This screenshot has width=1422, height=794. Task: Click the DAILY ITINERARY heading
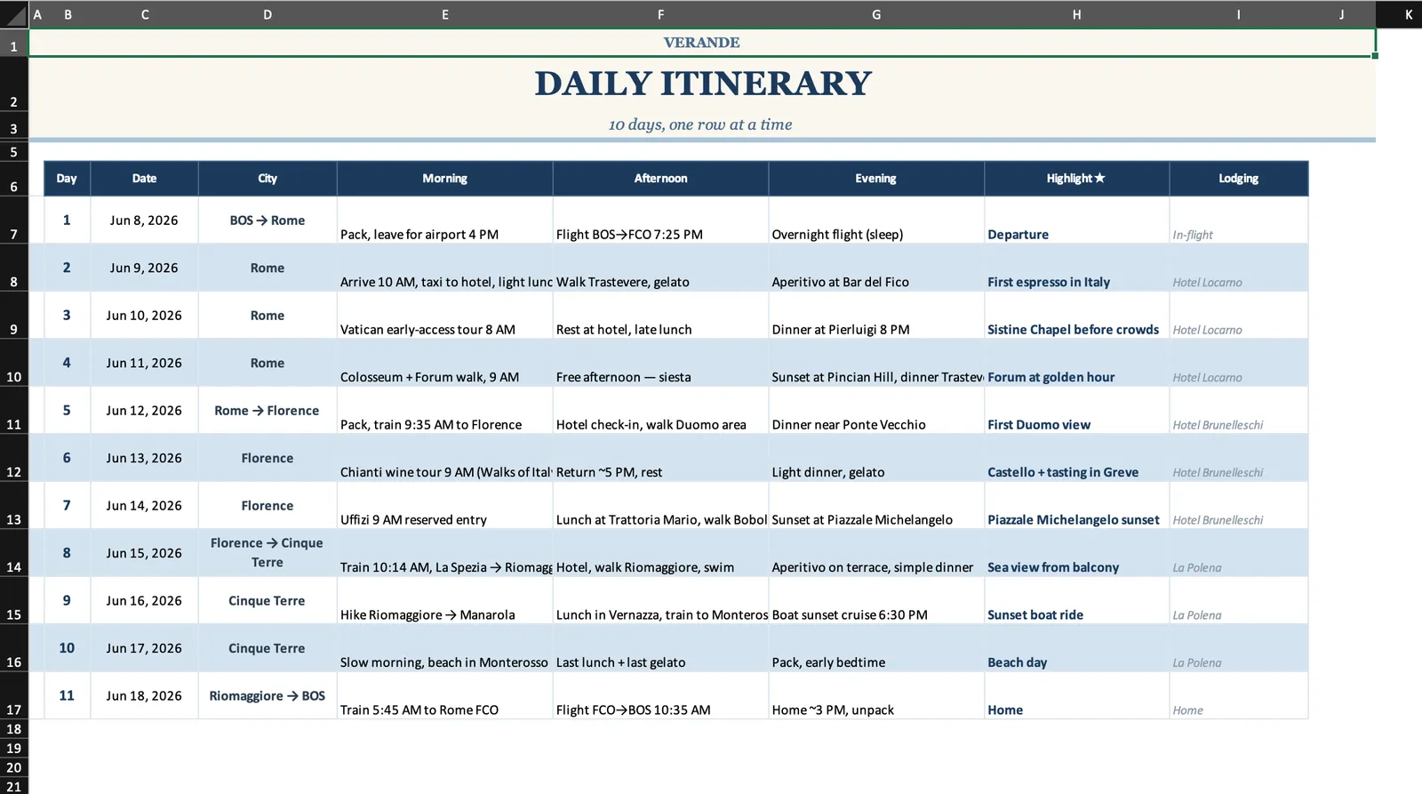(x=702, y=84)
